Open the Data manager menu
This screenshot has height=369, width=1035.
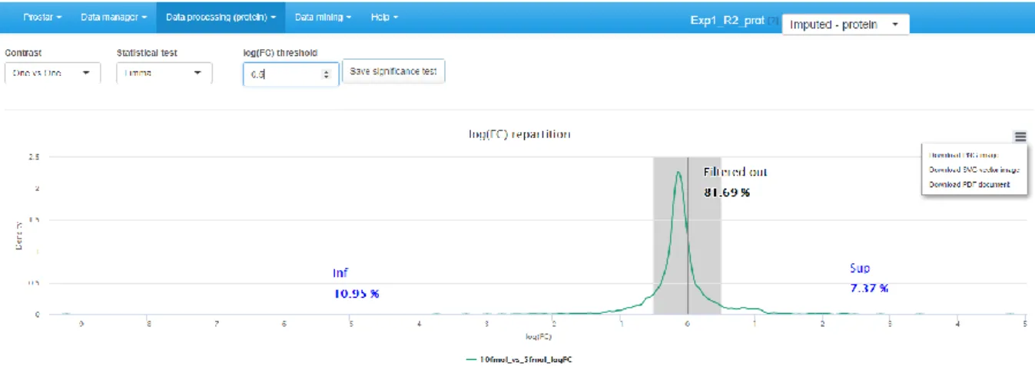112,16
